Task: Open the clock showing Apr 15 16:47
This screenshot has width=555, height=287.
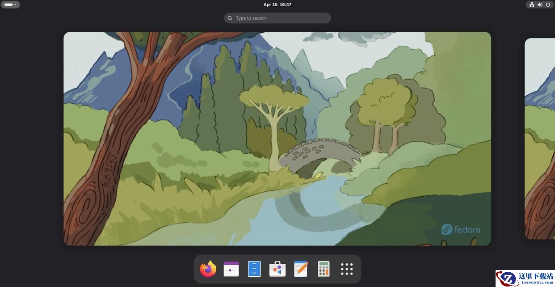Action: [277, 4]
